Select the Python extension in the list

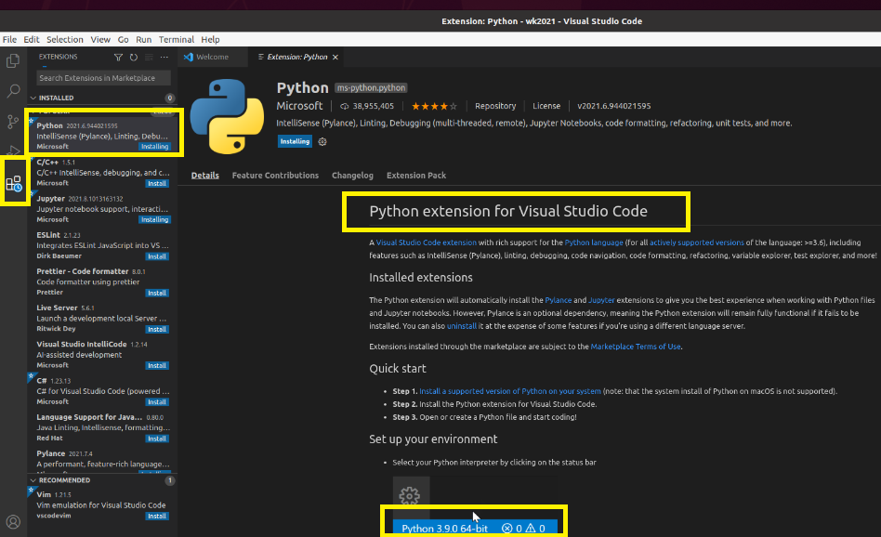[x=103, y=136]
